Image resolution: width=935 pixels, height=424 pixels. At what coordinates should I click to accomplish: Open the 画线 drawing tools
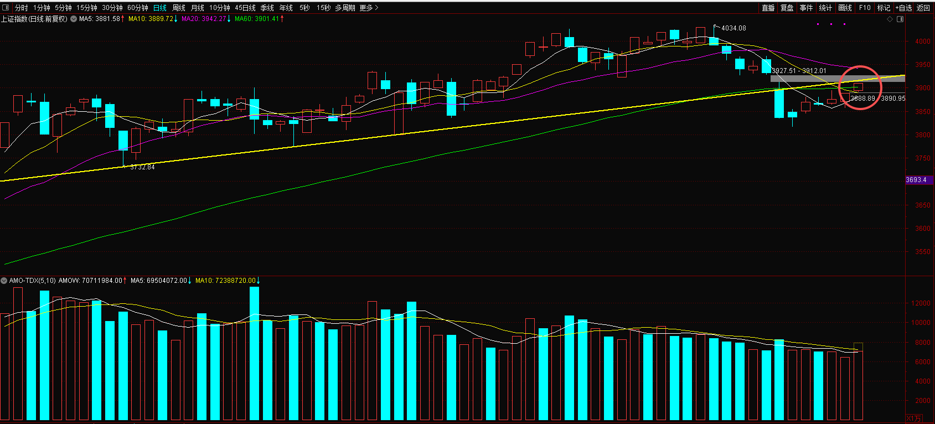(x=845, y=8)
